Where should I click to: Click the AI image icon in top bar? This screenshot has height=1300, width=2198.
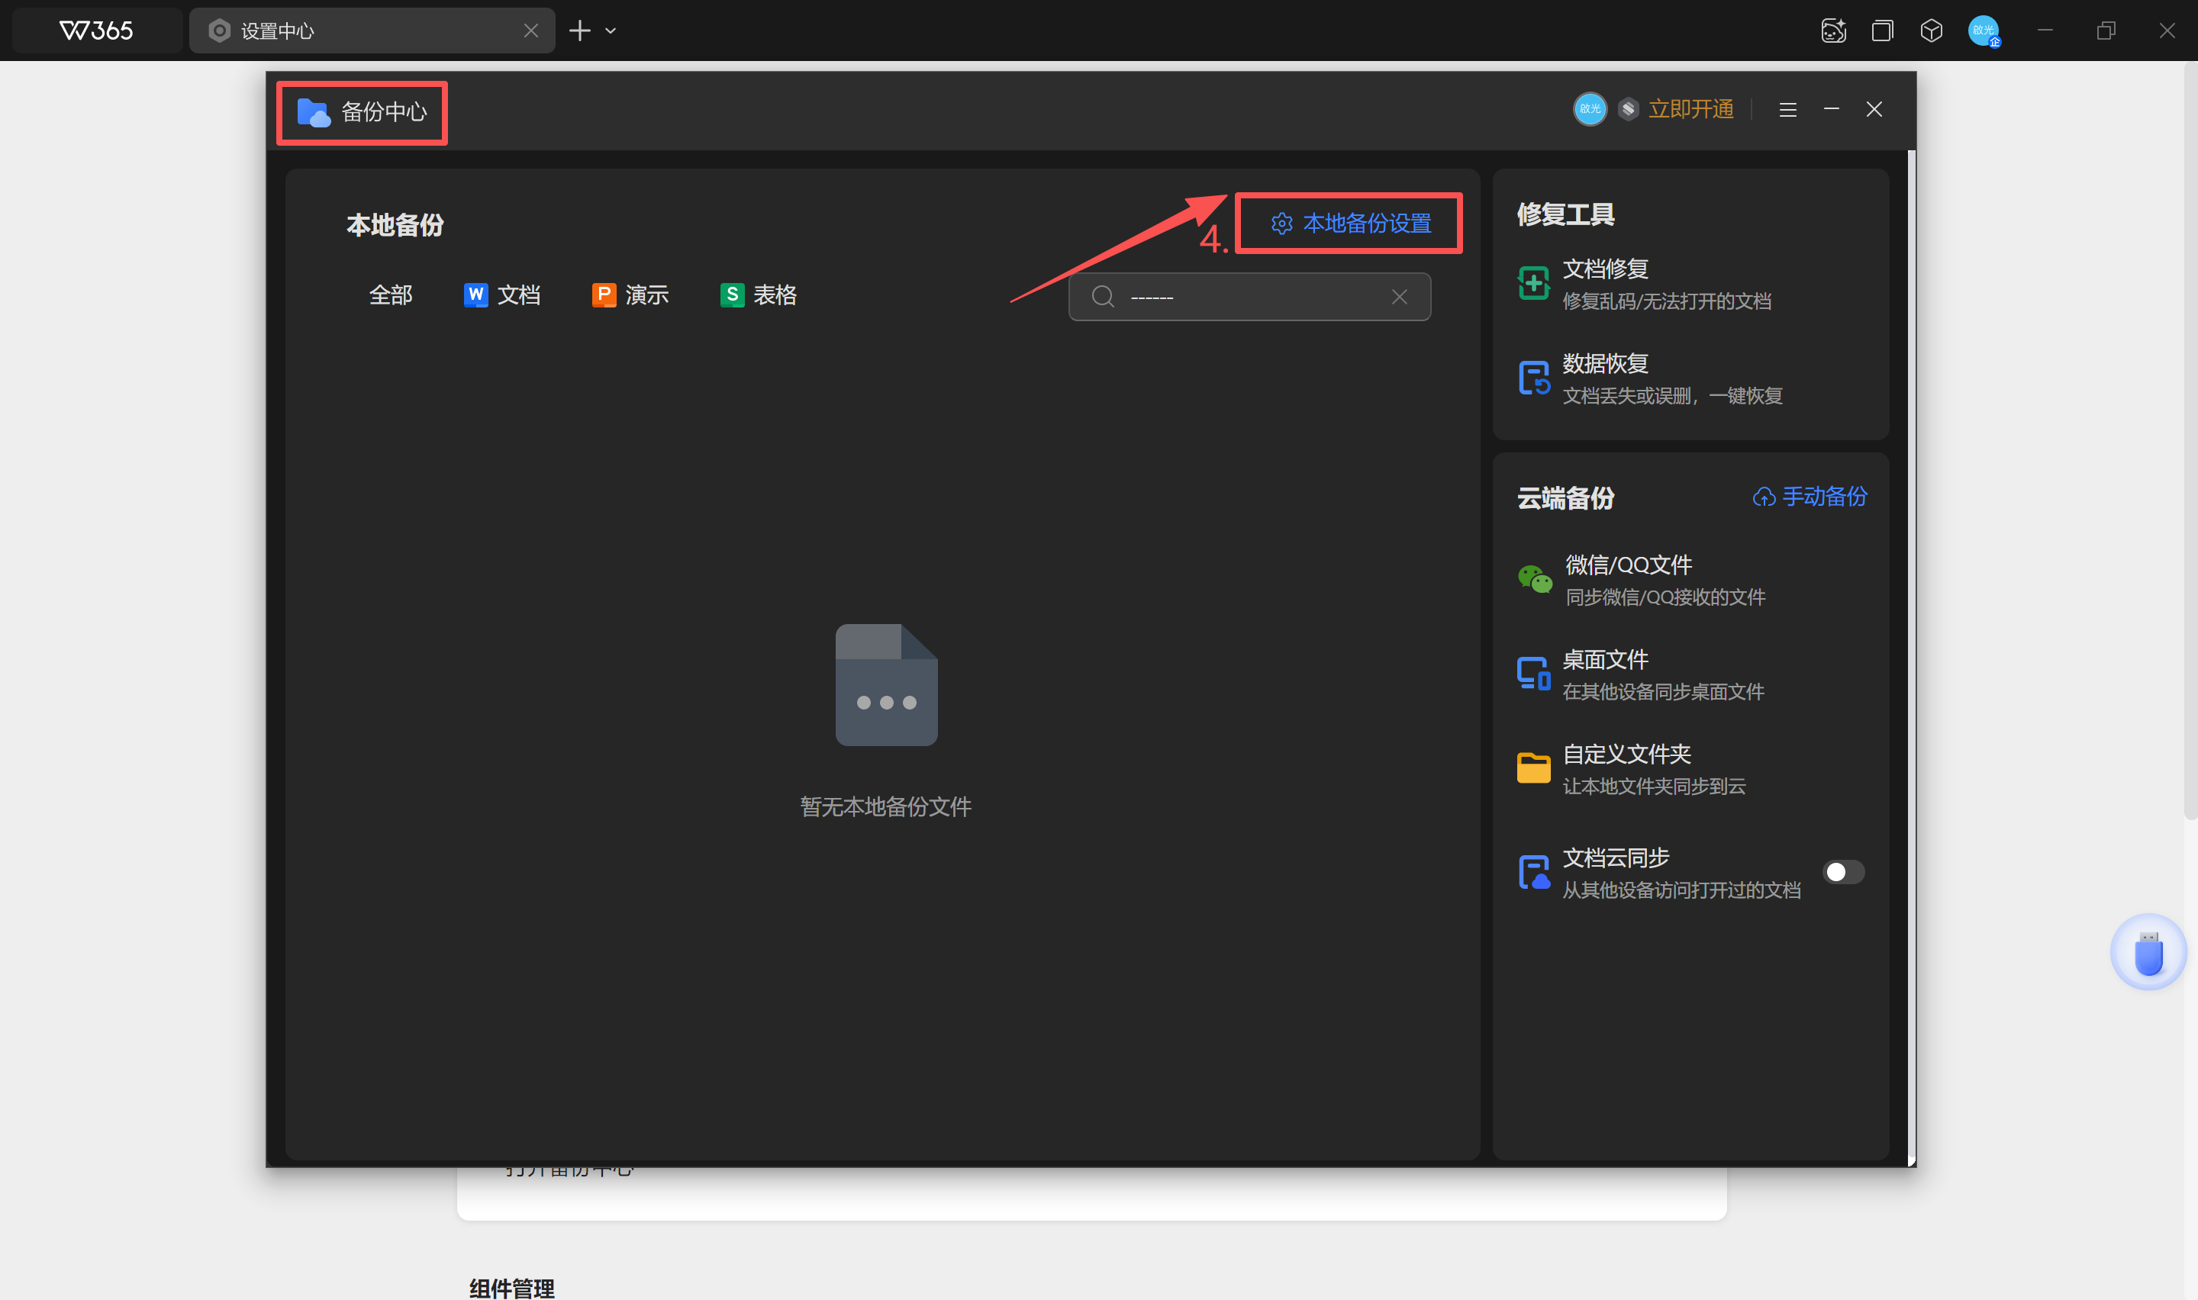click(1833, 31)
